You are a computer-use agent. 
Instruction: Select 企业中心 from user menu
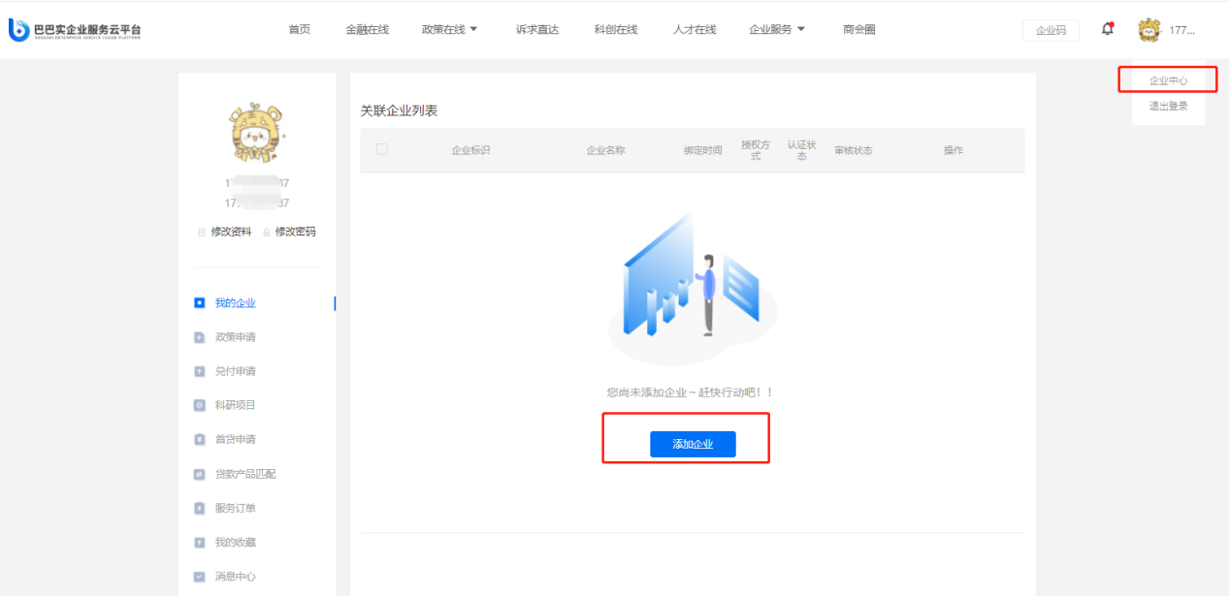click(x=1168, y=80)
